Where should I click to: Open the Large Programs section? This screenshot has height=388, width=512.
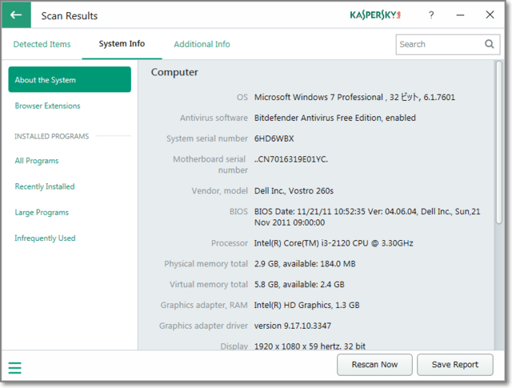[42, 212]
